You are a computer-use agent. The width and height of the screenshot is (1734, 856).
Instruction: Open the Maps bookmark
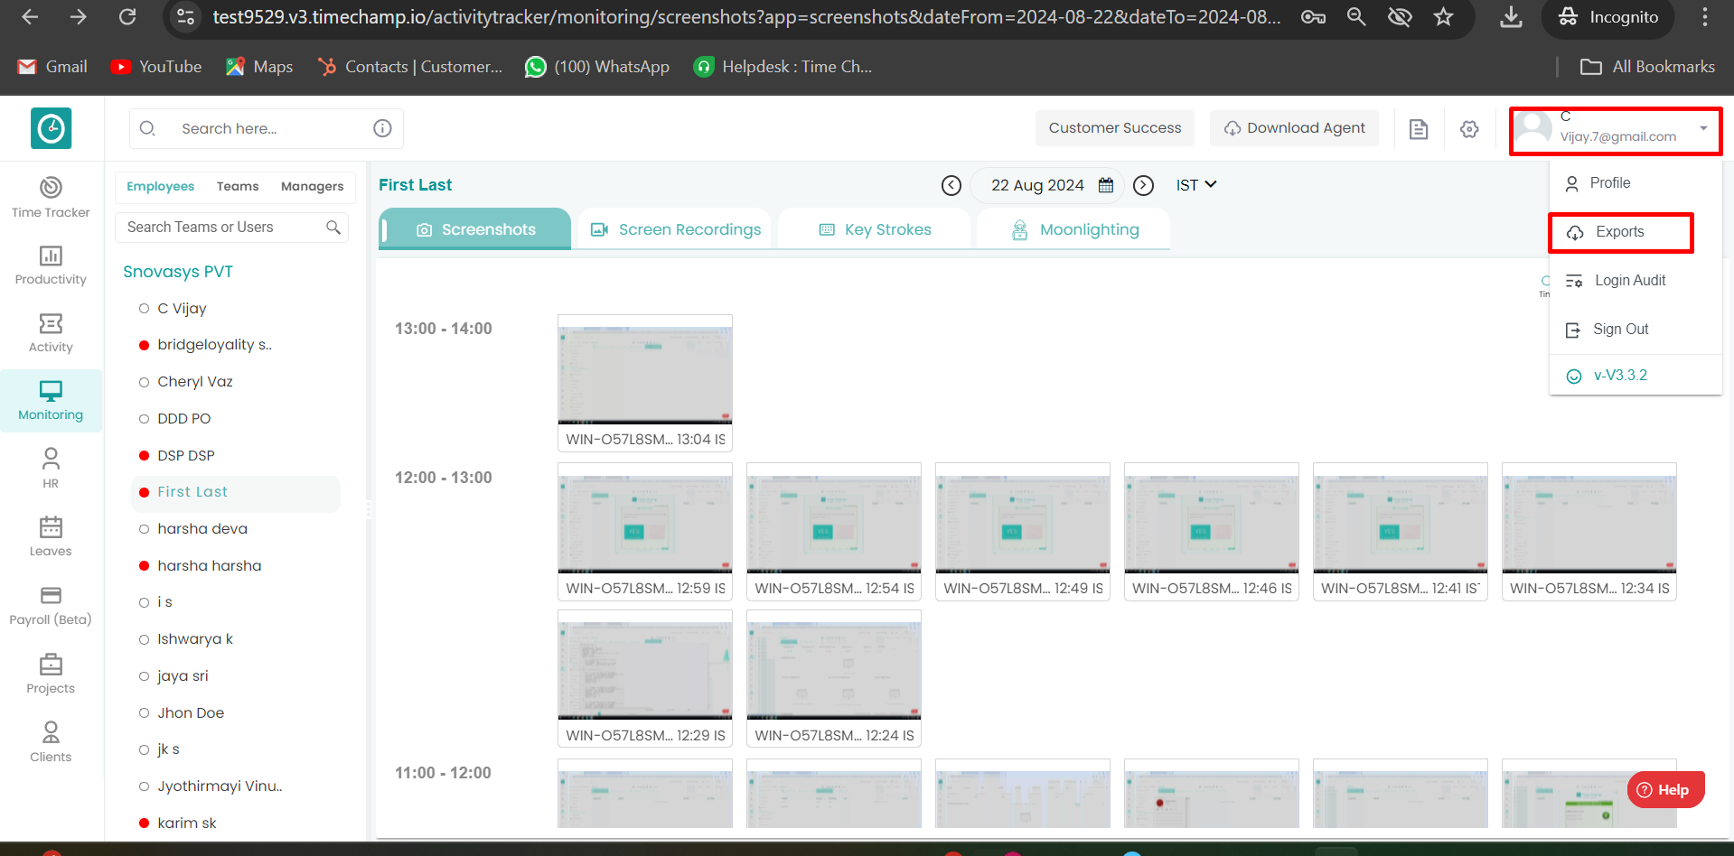pyautogui.click(x=259, y=67)
